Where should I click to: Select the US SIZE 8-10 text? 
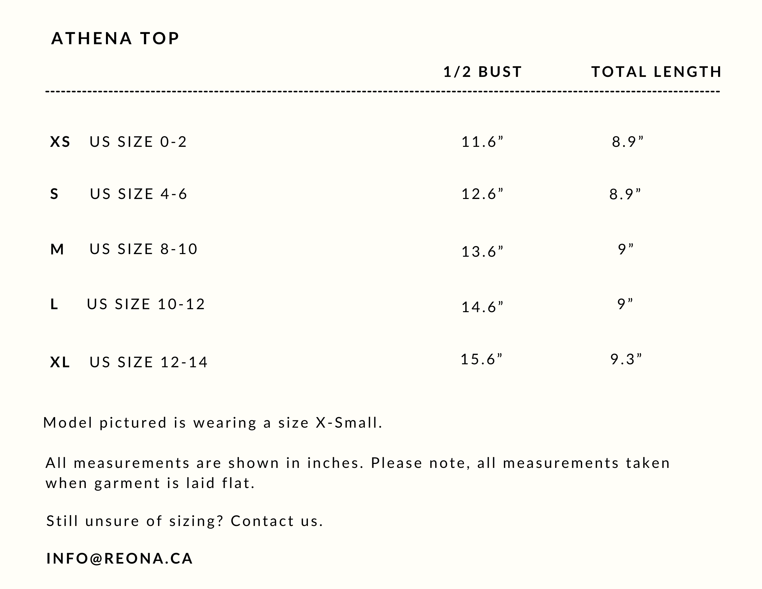tap(144, 249)
